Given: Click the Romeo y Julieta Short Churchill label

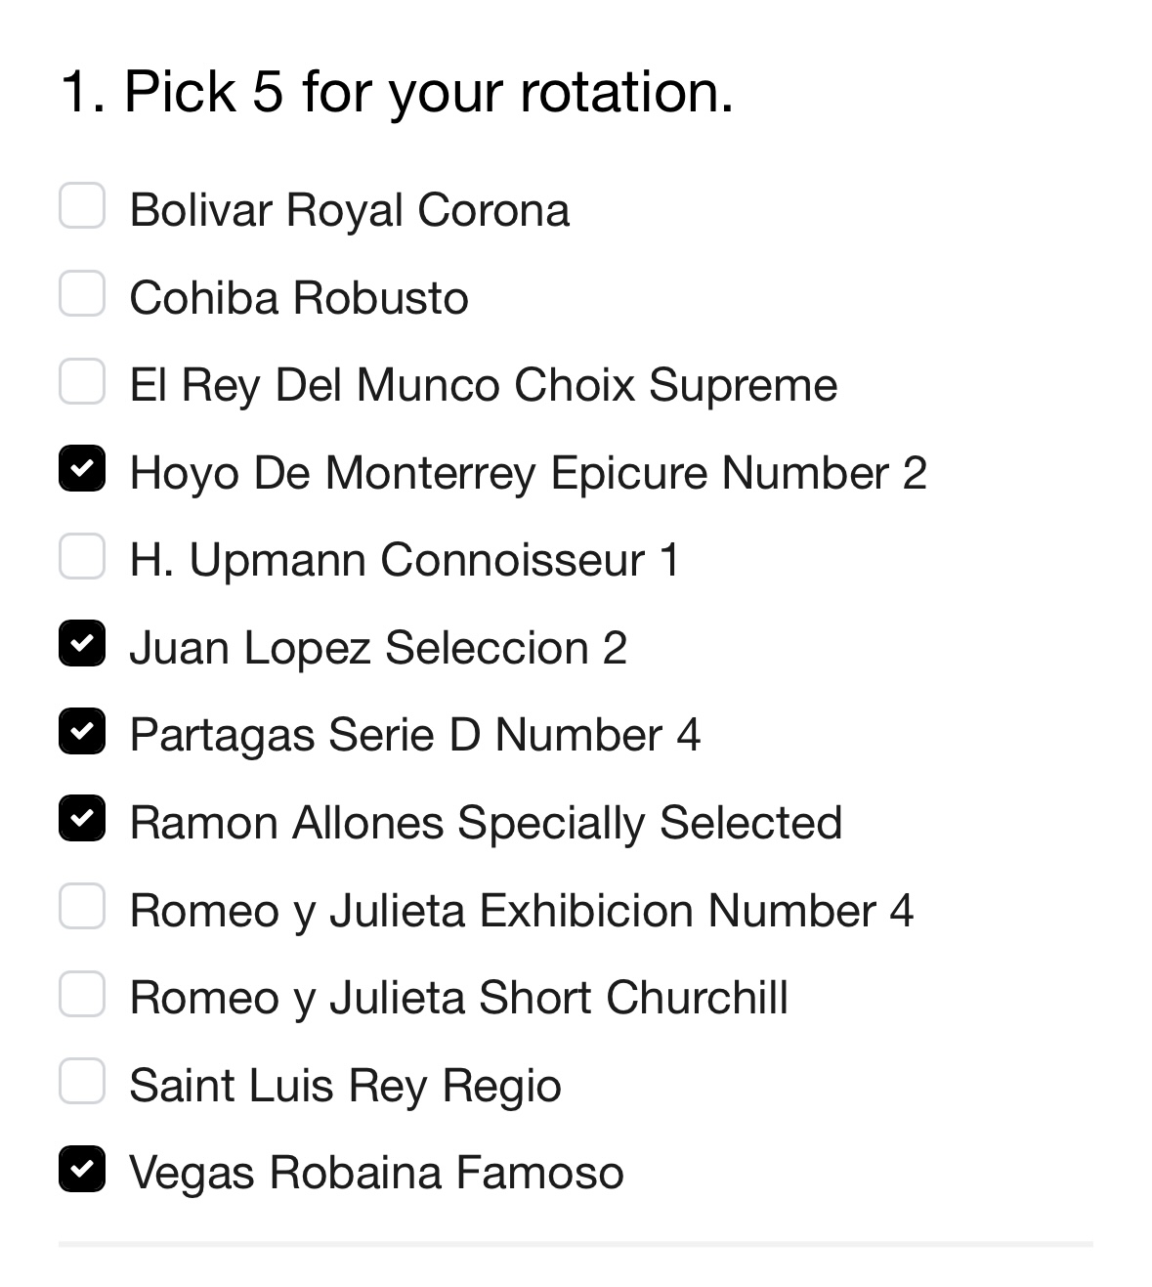Looking at the screenshot, I should pos(459,998).
